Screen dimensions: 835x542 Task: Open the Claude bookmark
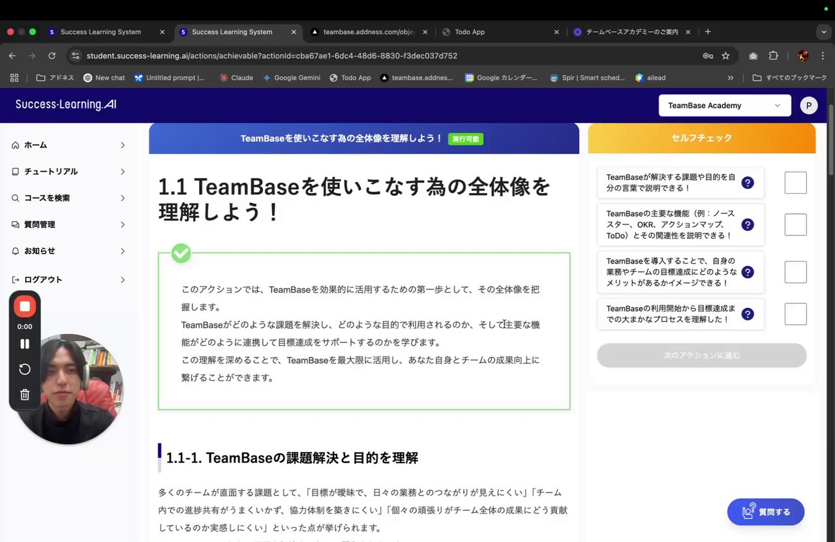[236, 78]
